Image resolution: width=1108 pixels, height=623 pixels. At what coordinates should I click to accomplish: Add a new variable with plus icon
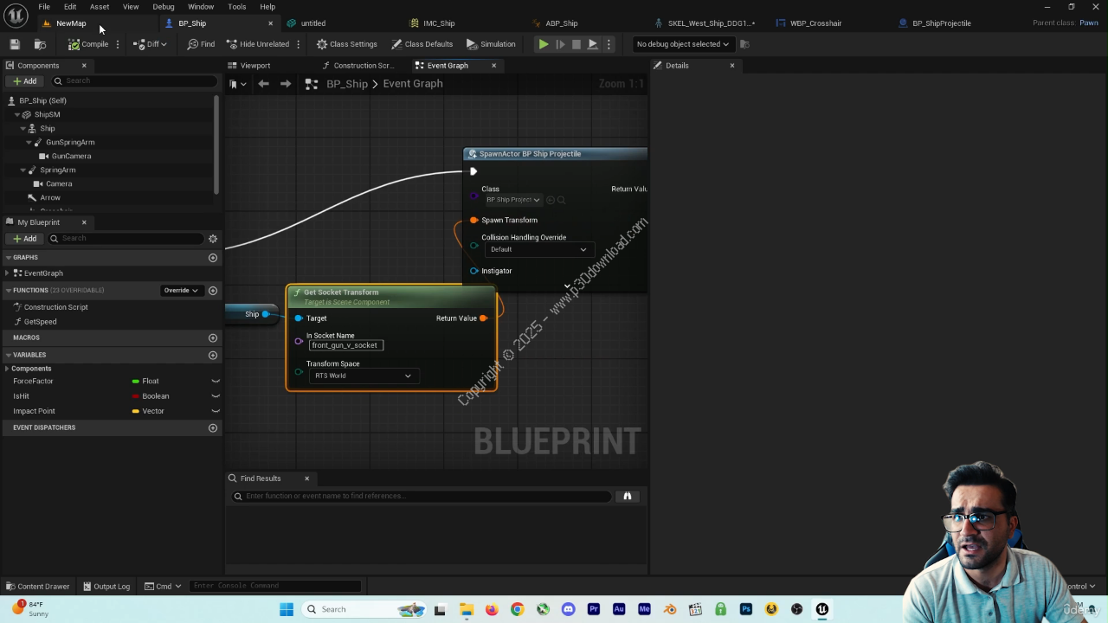tap(213, 355)
